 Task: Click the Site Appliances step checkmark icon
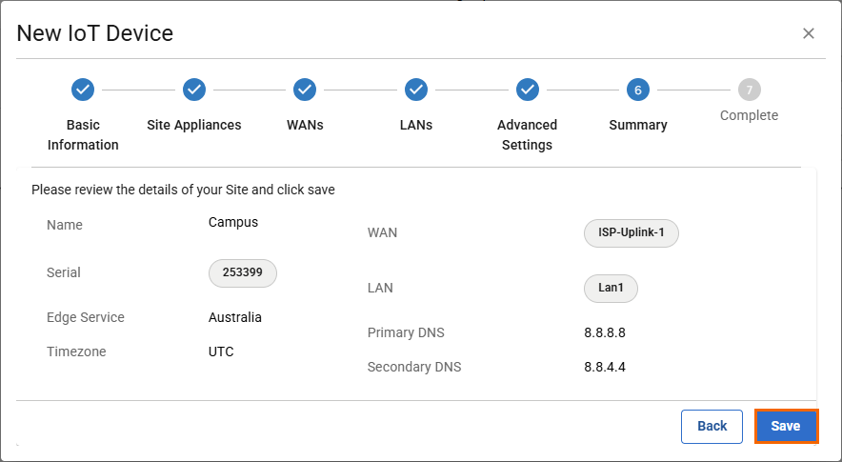(x=194, y=90)
